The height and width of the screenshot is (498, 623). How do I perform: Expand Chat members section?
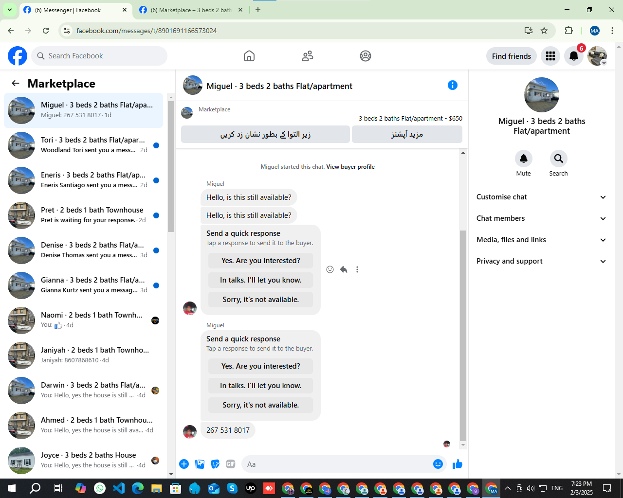(542, 218)
